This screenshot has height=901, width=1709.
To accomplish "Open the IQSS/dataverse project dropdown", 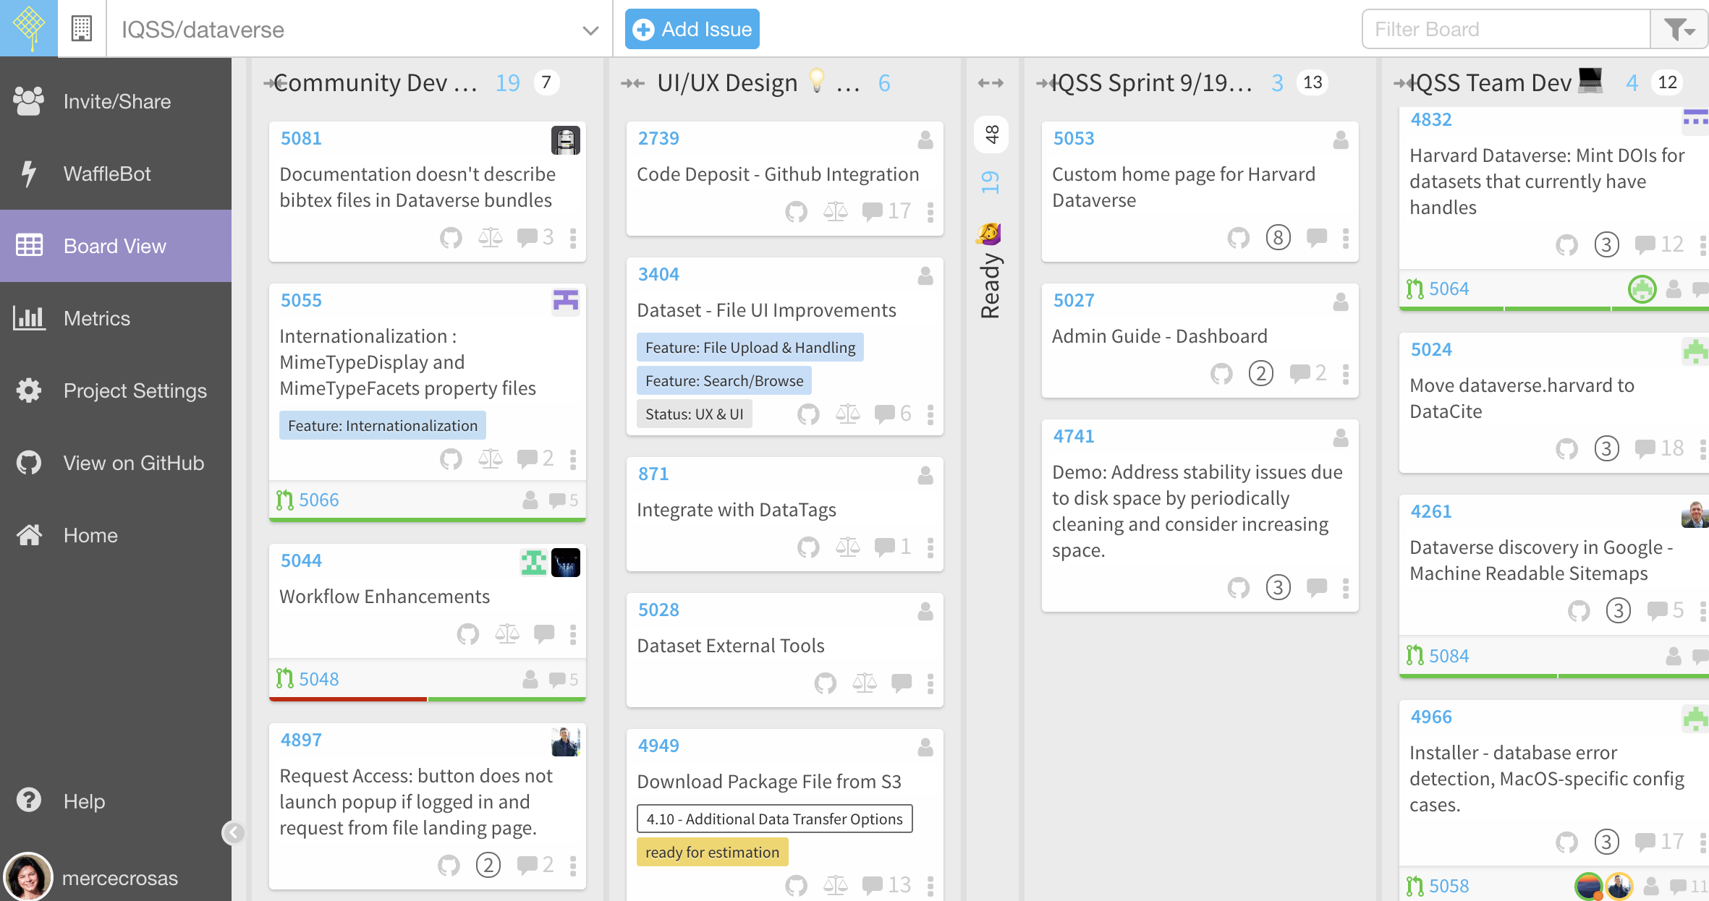I will point(590,30).
